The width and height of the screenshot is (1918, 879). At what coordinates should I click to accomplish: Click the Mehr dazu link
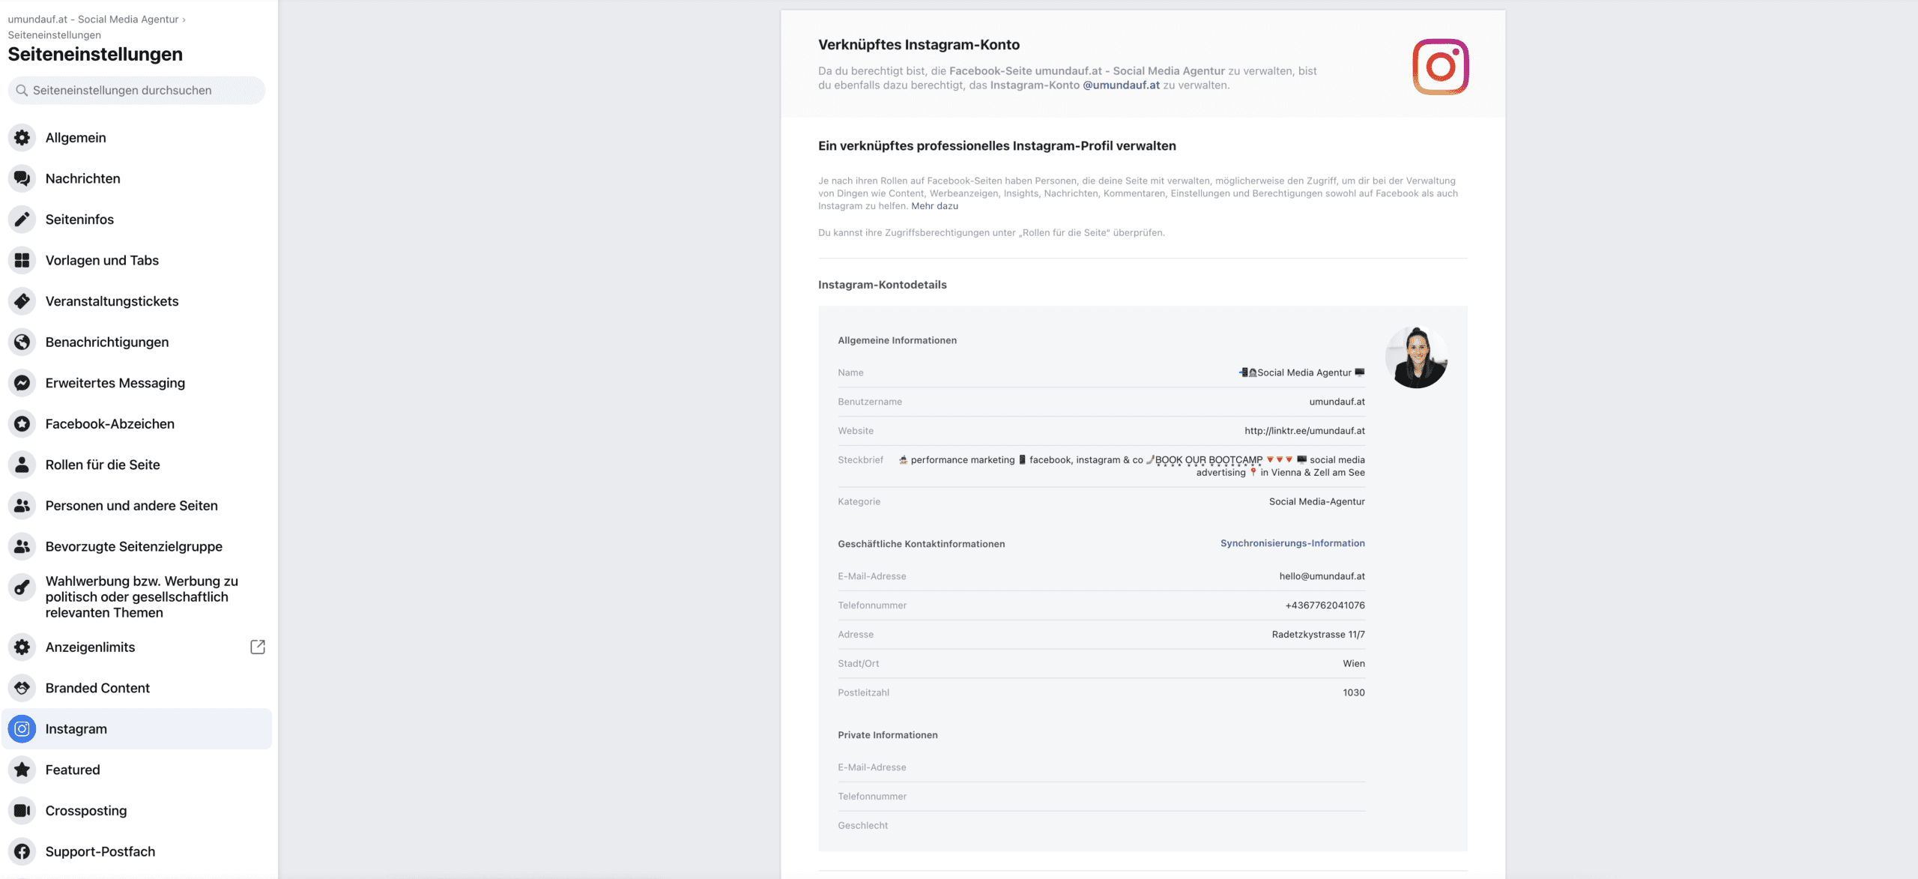pyautogui.click(x=934, y=206)
